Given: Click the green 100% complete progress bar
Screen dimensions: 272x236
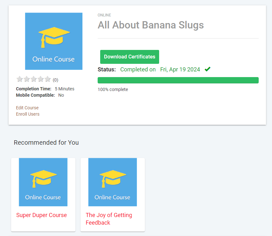Looking at the screenshot, I should click(x=178, y=80).
